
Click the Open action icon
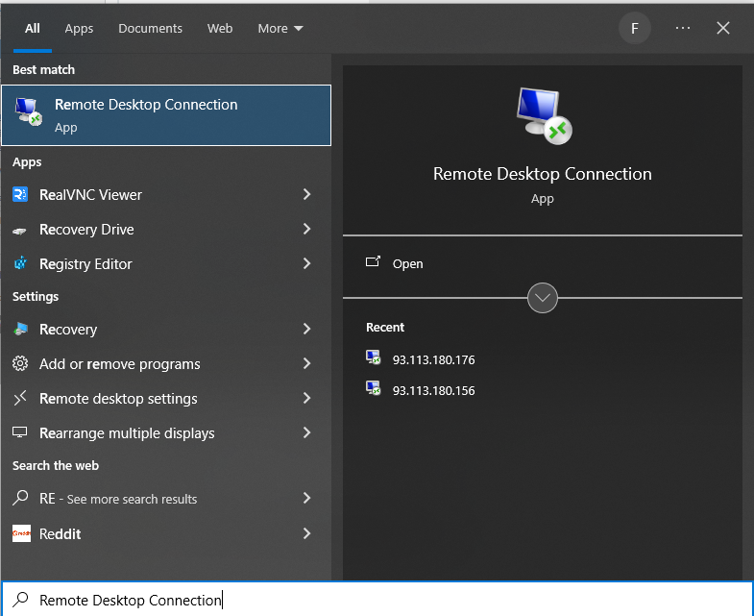pyautogui.click(x=373, y=261)
